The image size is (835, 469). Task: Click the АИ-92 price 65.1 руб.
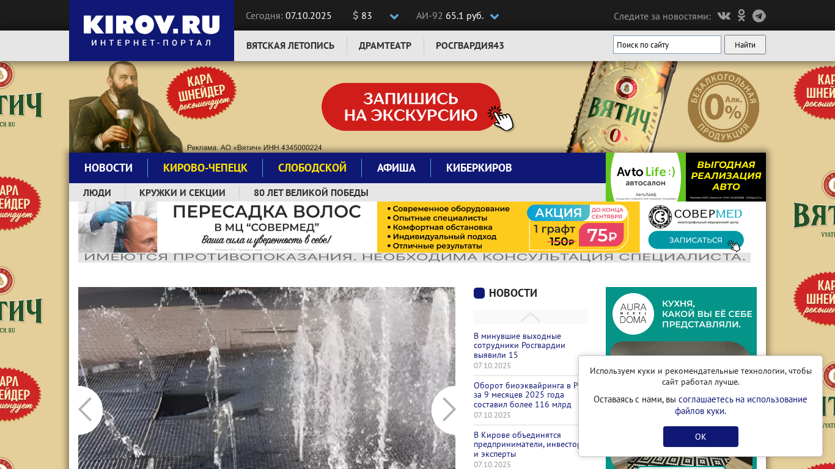click(465, 16)
